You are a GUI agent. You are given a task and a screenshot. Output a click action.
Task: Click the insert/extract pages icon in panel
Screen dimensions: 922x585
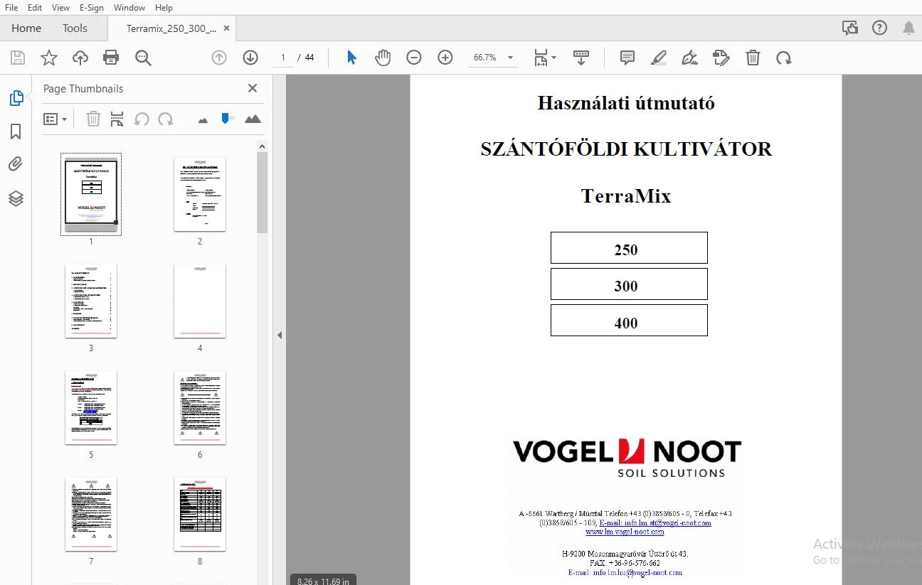point(117,119)
